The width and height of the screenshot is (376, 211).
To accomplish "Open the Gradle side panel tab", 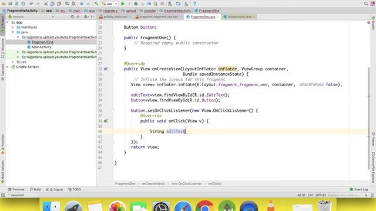I will pyautogui.click(x=374, y=23).
